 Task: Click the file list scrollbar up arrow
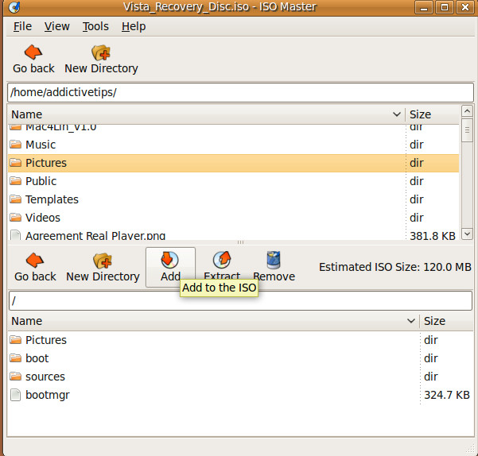point(467,111)
